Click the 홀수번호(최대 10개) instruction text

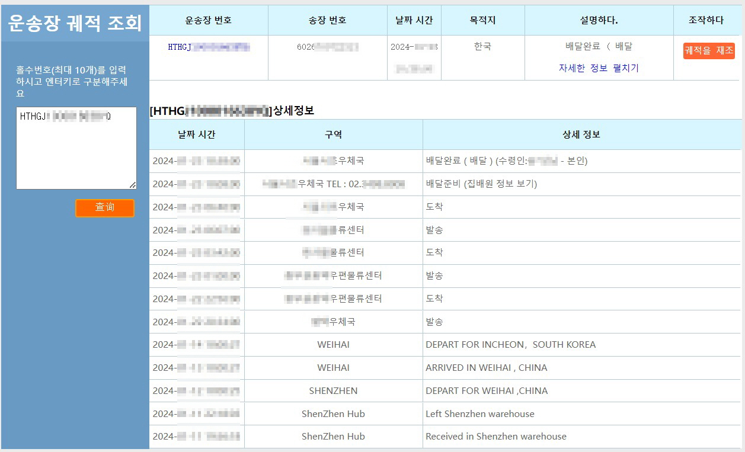[72, 82]
